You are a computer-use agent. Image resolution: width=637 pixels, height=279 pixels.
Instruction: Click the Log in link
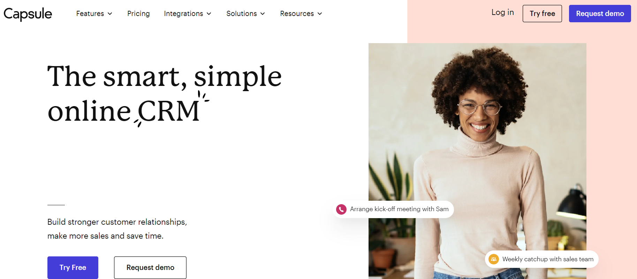[502, 13]
